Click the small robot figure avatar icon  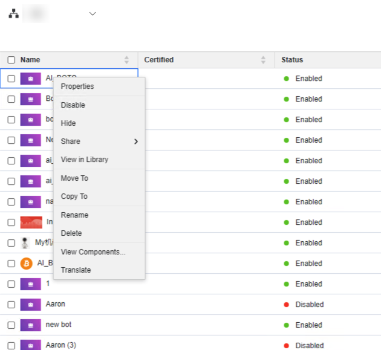25,243
